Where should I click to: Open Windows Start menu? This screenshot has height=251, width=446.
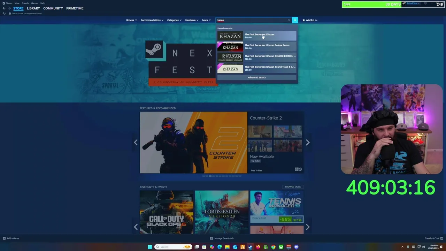[x=150, y=247]
